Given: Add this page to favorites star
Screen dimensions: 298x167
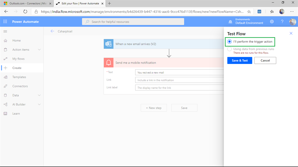Looking at the screenshot, I should click(249, 12).
